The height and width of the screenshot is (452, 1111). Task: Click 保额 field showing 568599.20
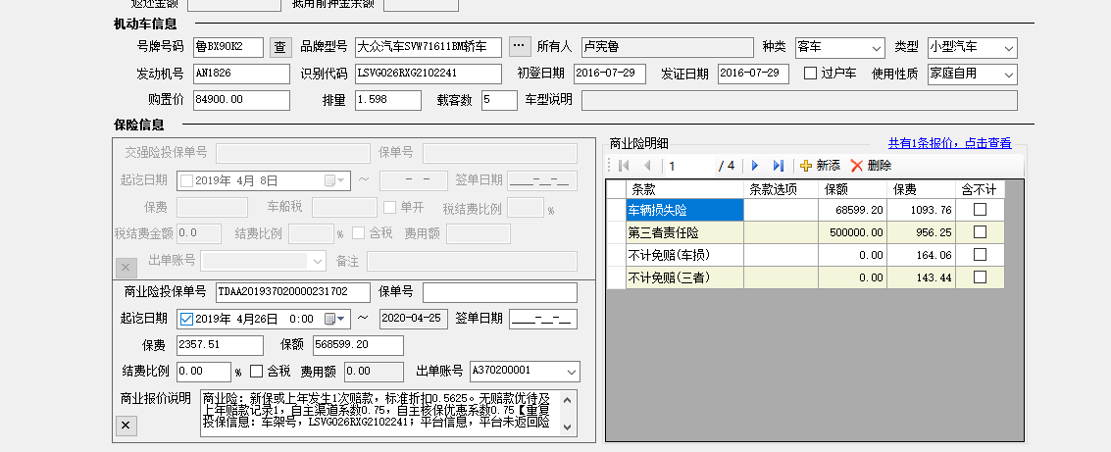point(359,345)
